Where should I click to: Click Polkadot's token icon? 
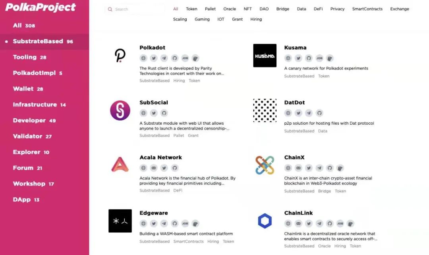[x=195, y=58]
